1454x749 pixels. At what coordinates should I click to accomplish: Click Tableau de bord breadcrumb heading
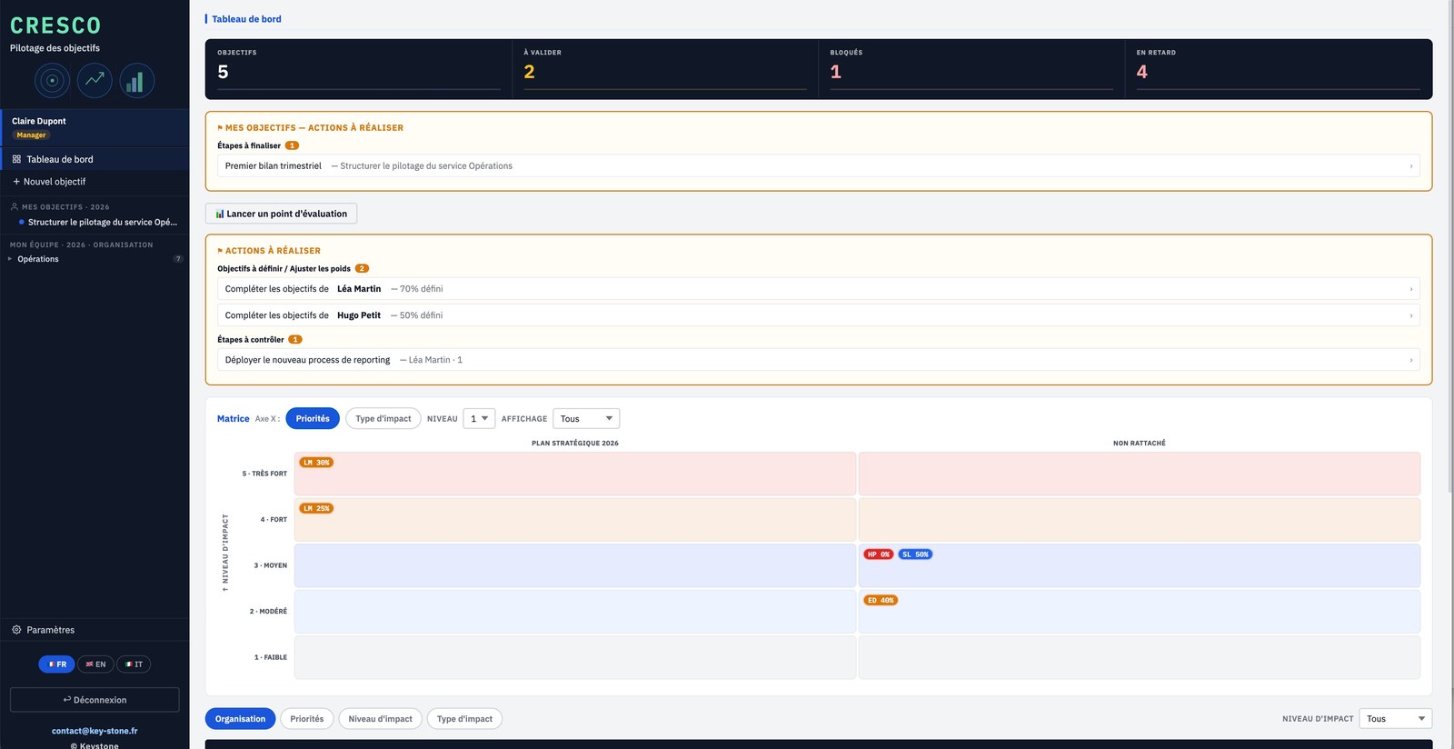click(246, 19)
